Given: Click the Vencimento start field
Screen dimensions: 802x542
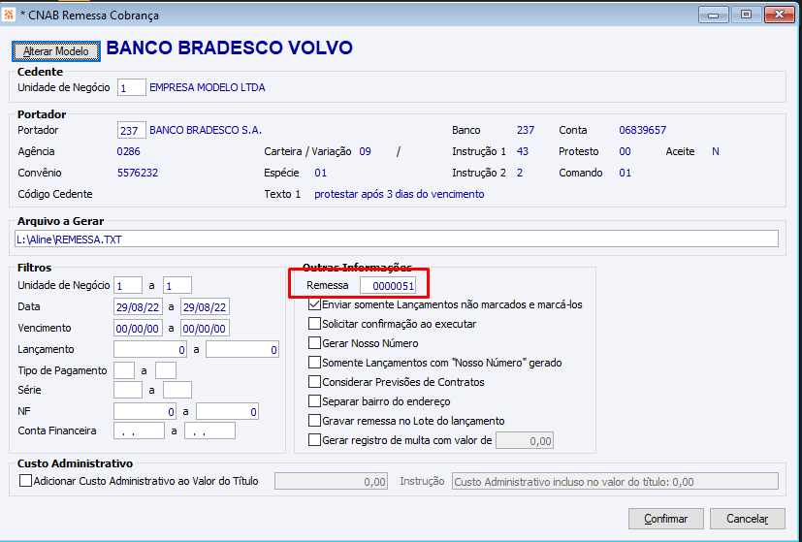Looking at the screenshot, I should pos(138,329).
